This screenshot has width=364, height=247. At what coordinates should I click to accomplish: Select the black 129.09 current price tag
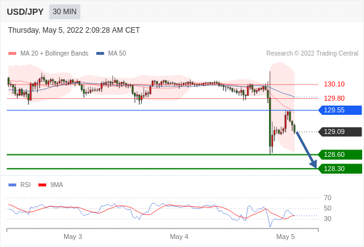(x=340, y=132)
